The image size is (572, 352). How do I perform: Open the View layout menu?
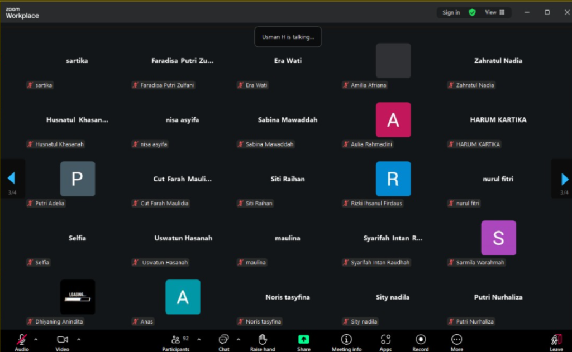coord(495,12)
